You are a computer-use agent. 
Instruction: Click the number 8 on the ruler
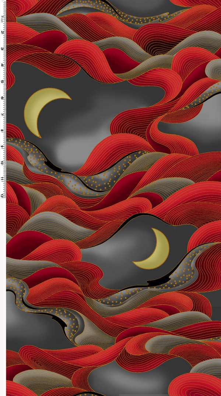coord(3,130)
